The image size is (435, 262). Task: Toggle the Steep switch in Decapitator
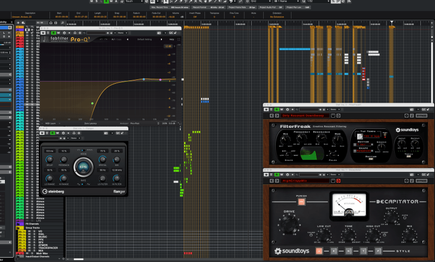[x=384, y=235]
